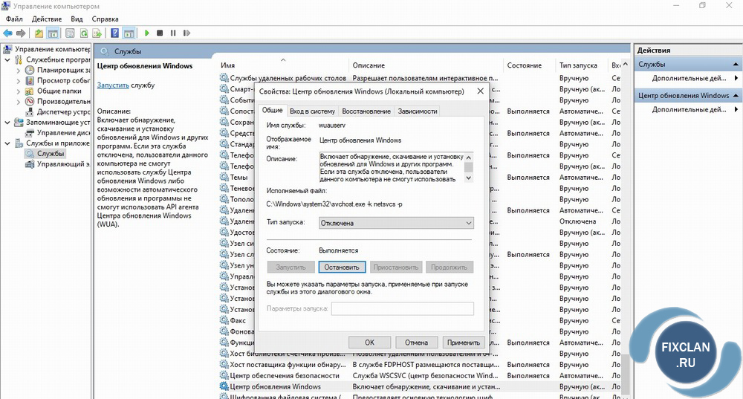The height and width of the screenshot is (399, 743).
Task: Click the Применить button
Action: pyautogui.click(x=464, y=343)
